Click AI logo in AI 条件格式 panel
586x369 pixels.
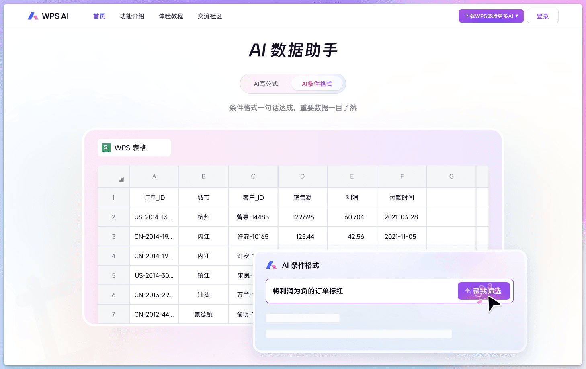point(271,265)
